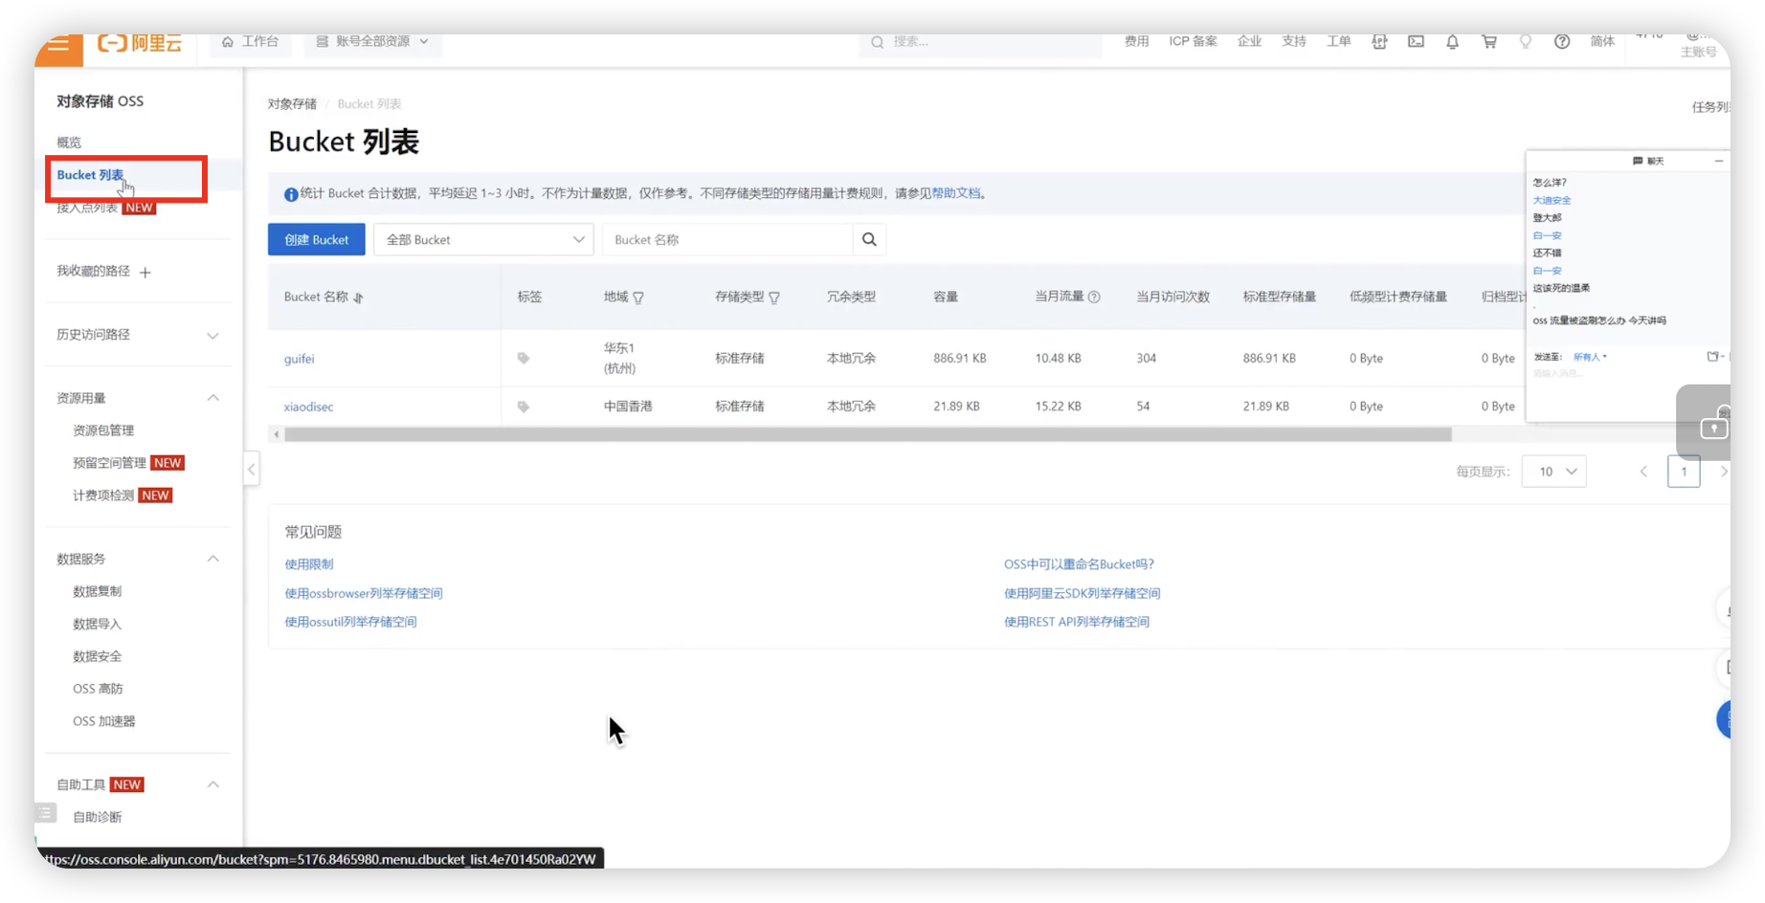
Task: Open 工单 menu
Action: (1339, 42)
